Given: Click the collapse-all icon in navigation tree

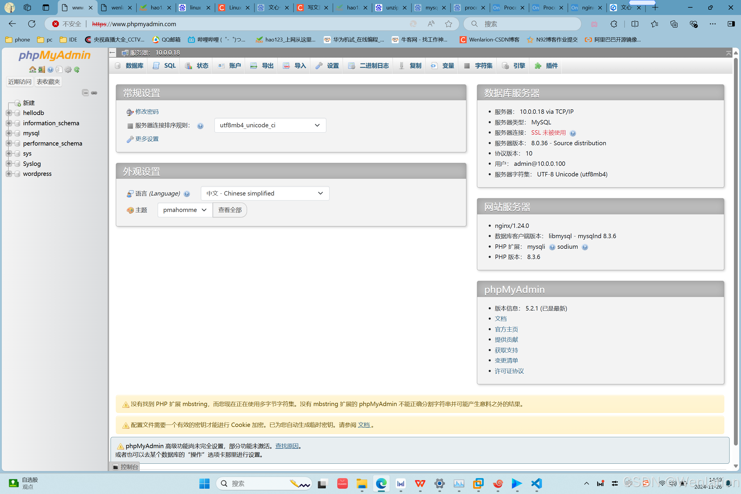Looking at the screenshot, I should click(85, 93).
